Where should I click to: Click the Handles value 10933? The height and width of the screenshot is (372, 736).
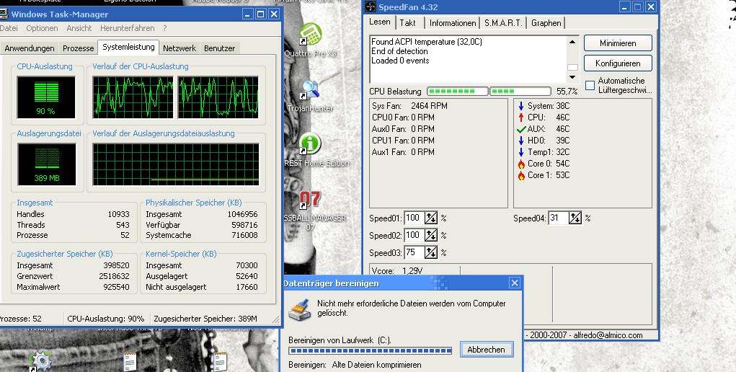pyautogui.click(x=119, y=214)
